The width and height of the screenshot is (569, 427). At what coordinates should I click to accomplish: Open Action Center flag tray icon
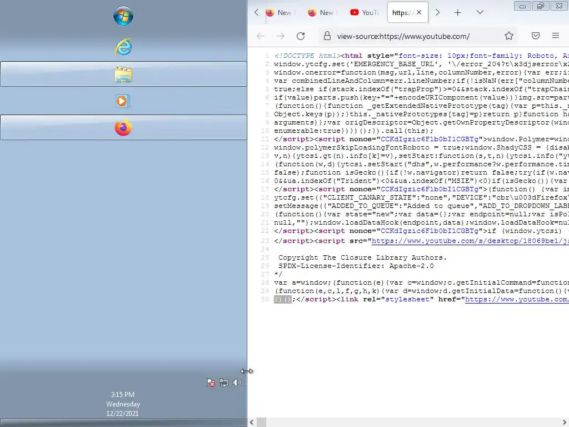tap(211, 383)
